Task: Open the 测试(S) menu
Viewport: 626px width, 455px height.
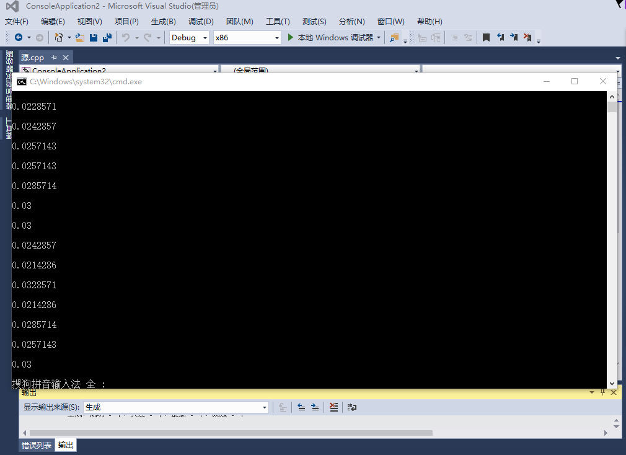Action: click(x=314, y=22)
